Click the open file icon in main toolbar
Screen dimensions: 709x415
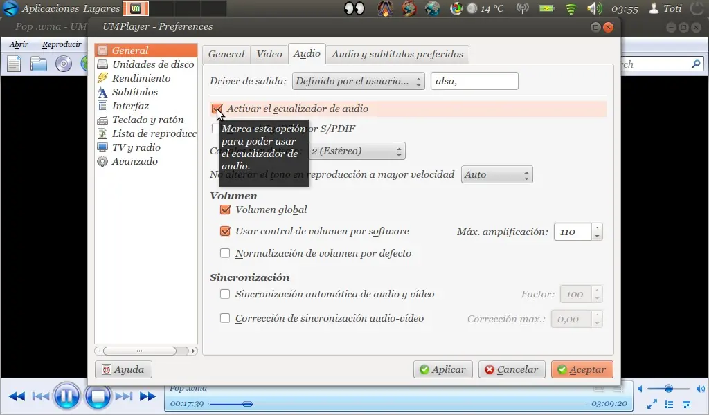point(14,64)
